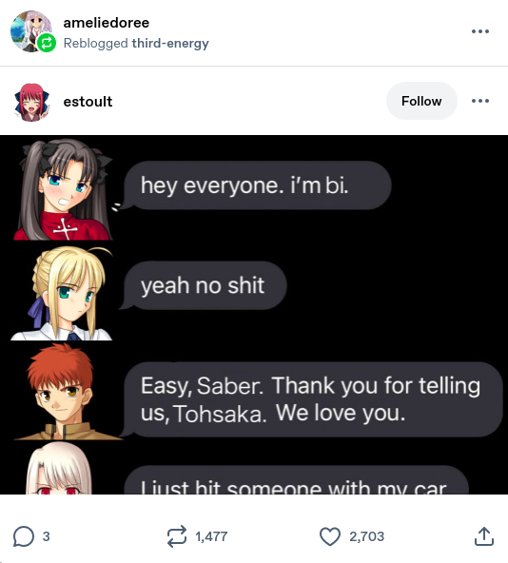Share the post with the upload arrow icon
This screenshot has height=563, width=508.
point(484,536)
